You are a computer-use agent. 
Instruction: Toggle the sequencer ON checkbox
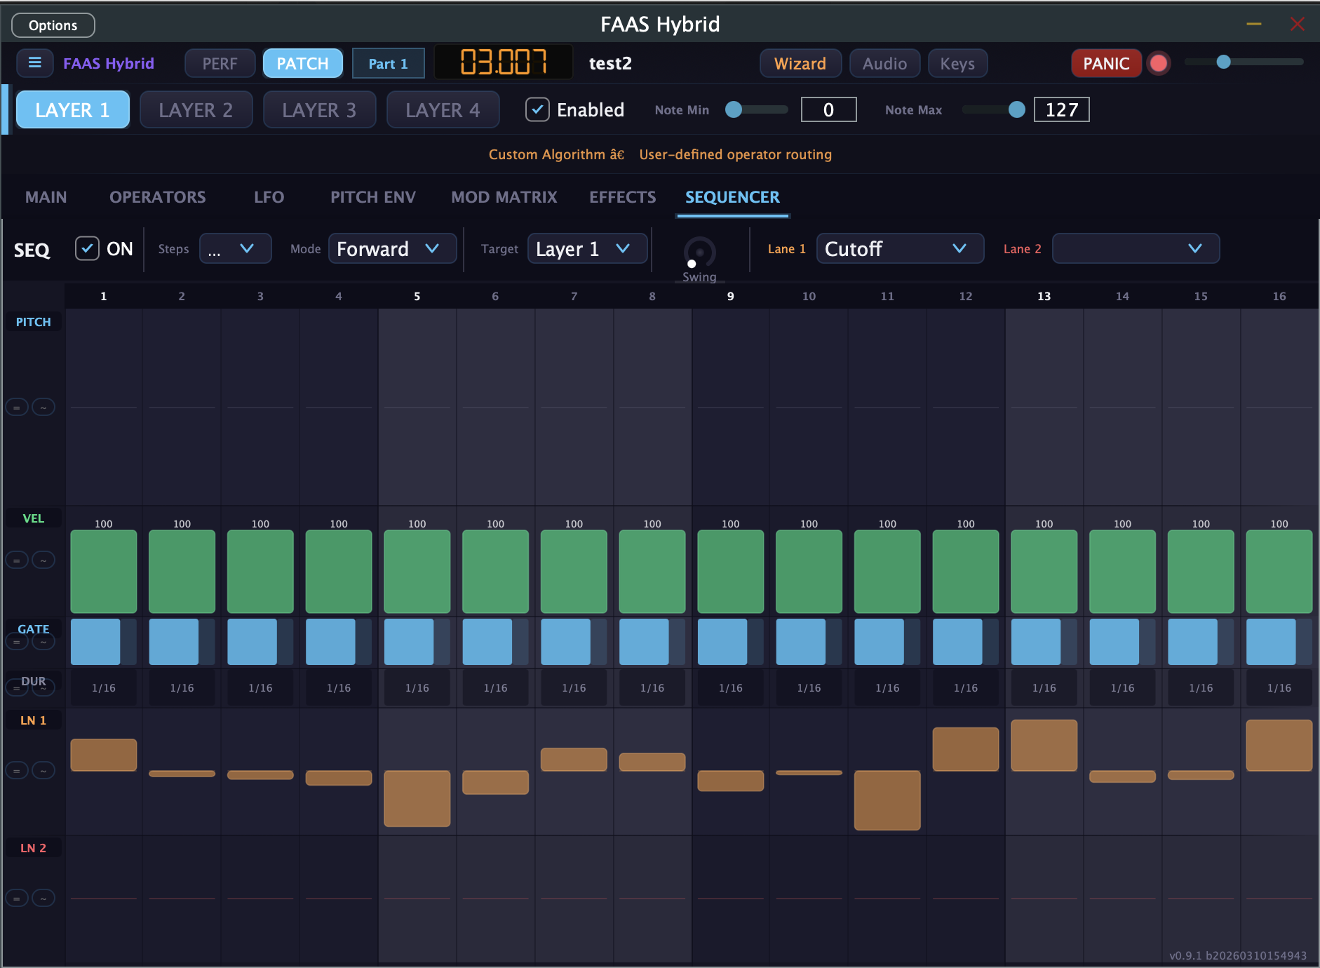pos(87,248)
